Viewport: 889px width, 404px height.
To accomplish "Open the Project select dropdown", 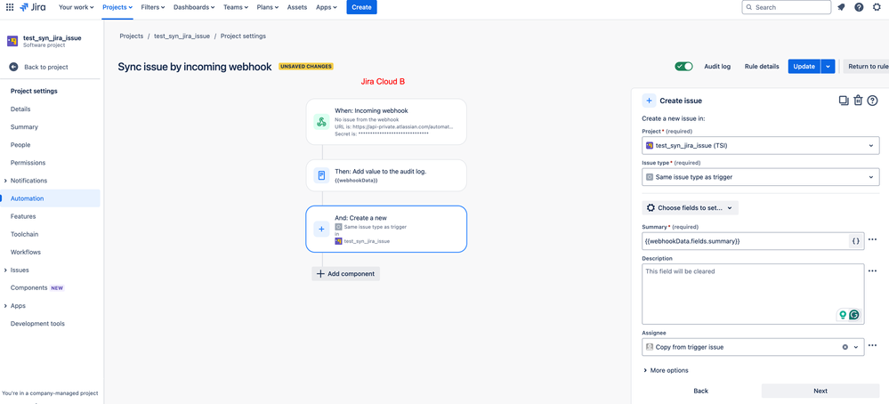I will click(760, 146).
